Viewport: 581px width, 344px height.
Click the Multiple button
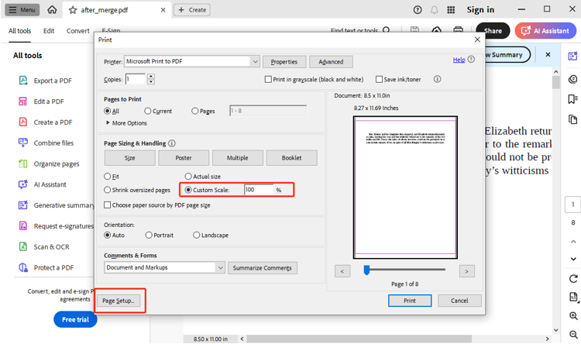pyautogui.click(x=238, y=158)
